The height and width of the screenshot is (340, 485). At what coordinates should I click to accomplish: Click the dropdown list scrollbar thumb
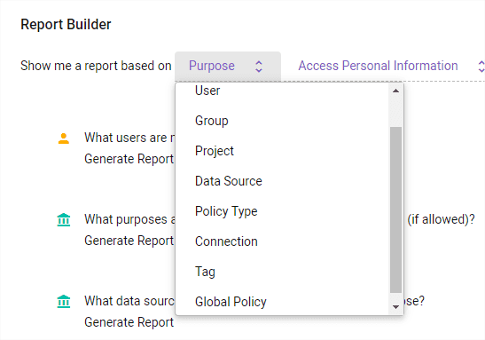(x=395, y=210)
